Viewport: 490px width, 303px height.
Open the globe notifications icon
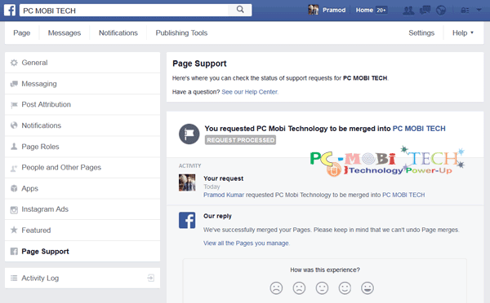pos(441,11)
